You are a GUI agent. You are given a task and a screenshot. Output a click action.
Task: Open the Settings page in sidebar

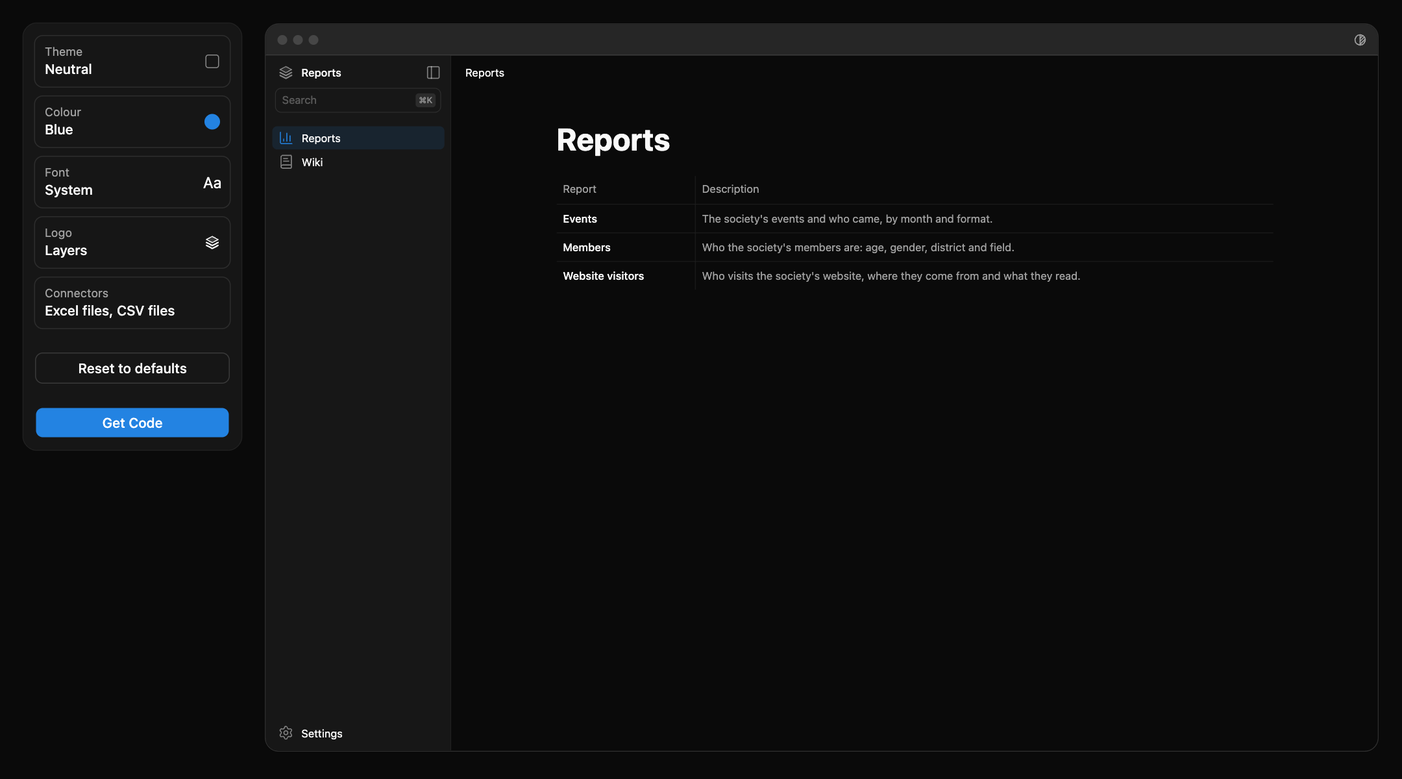(x=358, y=733)
